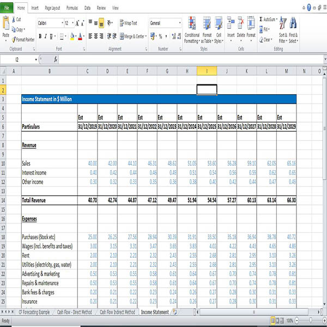The height and width of the screenshot is (327, 327).
Task: Toggle Center horizontal alignment
Action: click(x=96, y=37)
